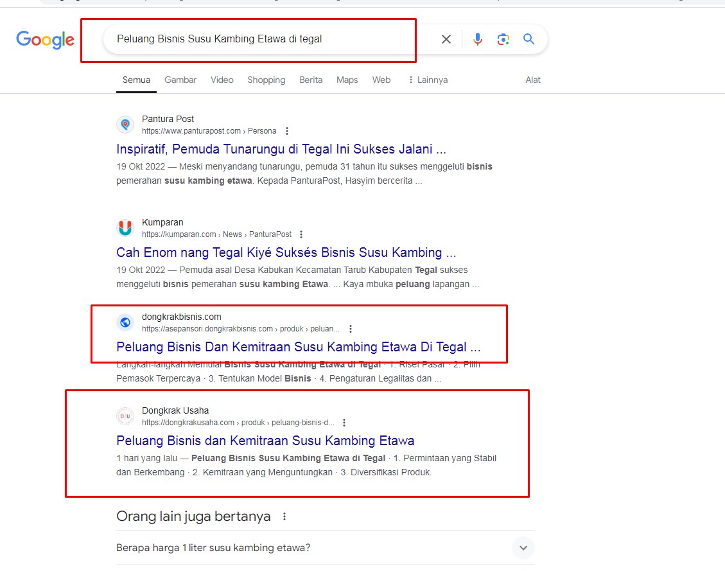The height and width of the screenshot is (571, 725).
Task: Clear the search box with X icon
Action: click(446, 39)
